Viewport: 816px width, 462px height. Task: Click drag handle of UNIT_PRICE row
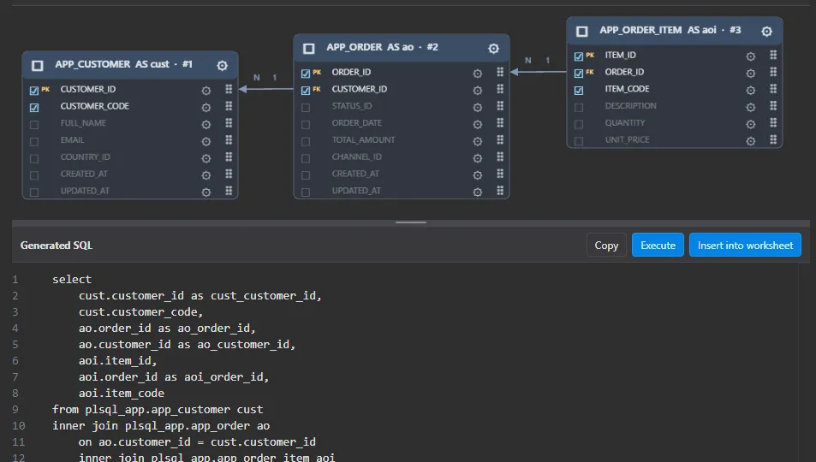coord(773,139)
